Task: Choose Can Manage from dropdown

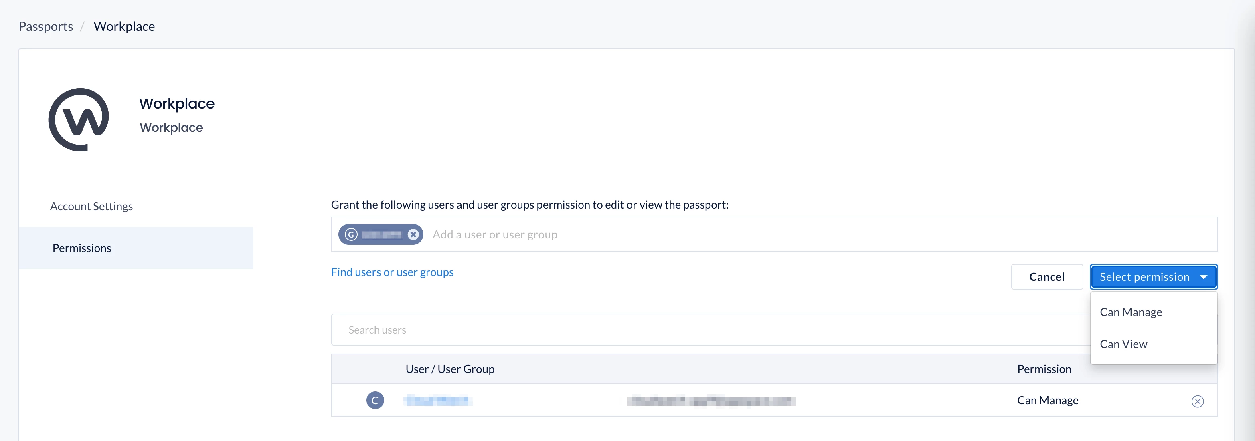Action: 1130,312
